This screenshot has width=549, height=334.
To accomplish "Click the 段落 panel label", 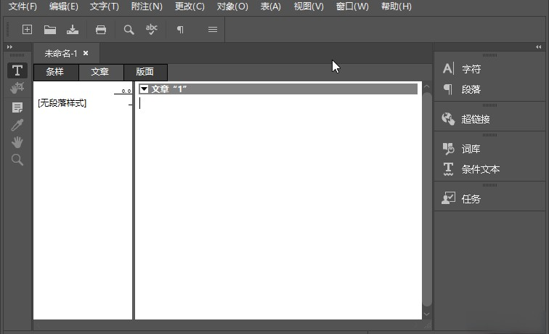I will [471, 89].
